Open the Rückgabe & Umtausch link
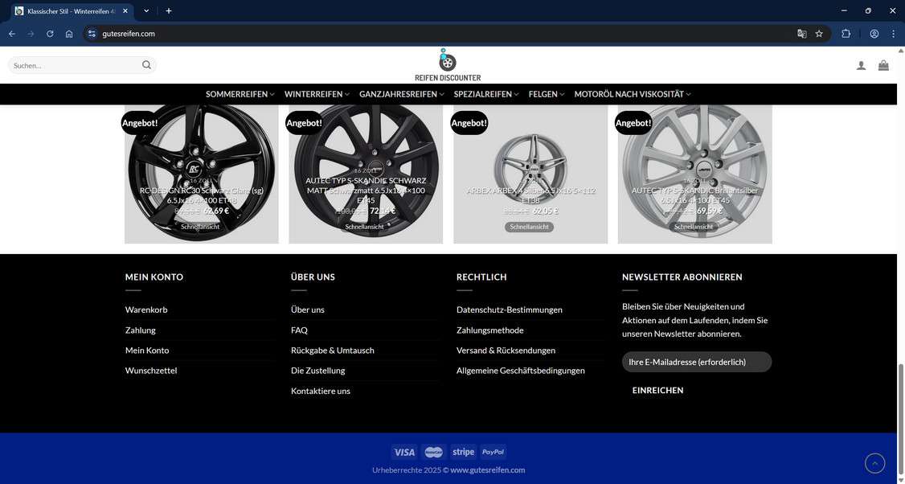Viewport: 905px width, 484px height. point(333,351)
